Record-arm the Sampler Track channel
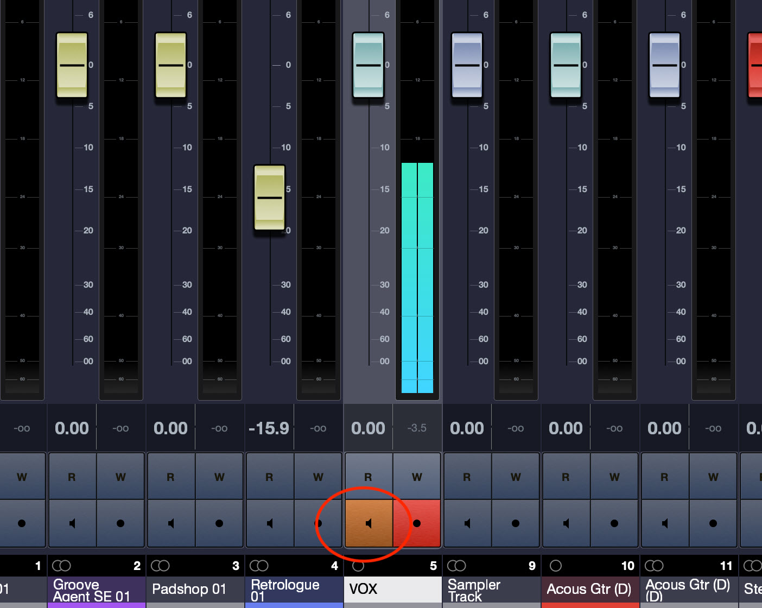This screenshot has height=608, width=762. [516, 523]
